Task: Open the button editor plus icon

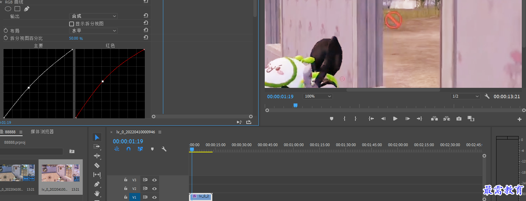Action: [519, 119]
